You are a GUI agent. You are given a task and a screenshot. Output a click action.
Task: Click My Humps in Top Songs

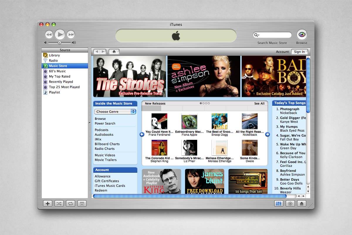click(x=289, y=127)
